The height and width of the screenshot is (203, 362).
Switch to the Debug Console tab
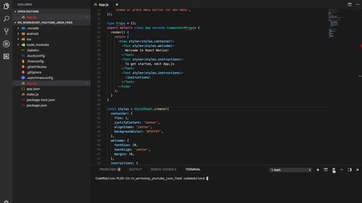[x=163, y=169]
